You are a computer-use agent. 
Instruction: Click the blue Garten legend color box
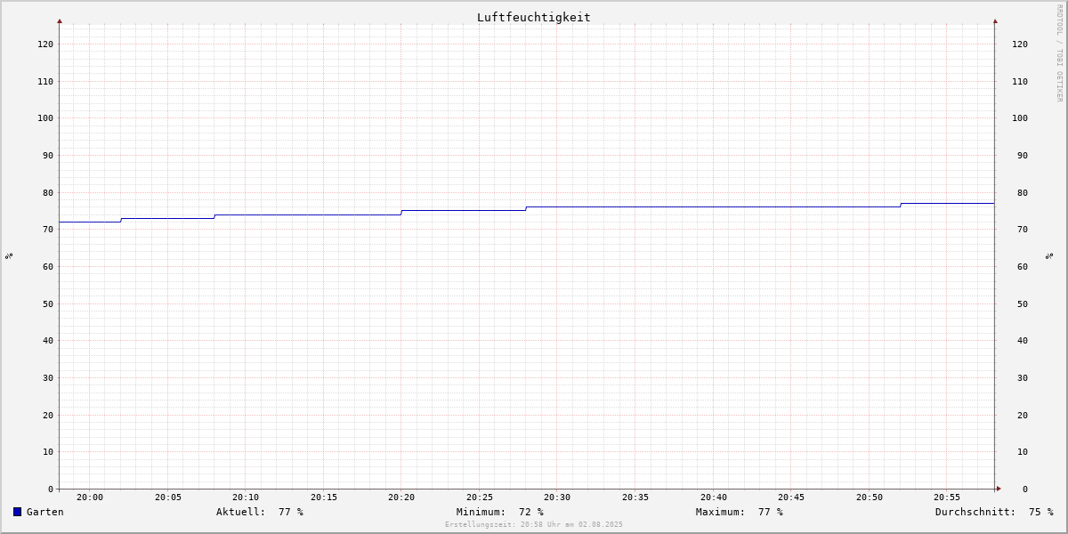coord(17,512)
